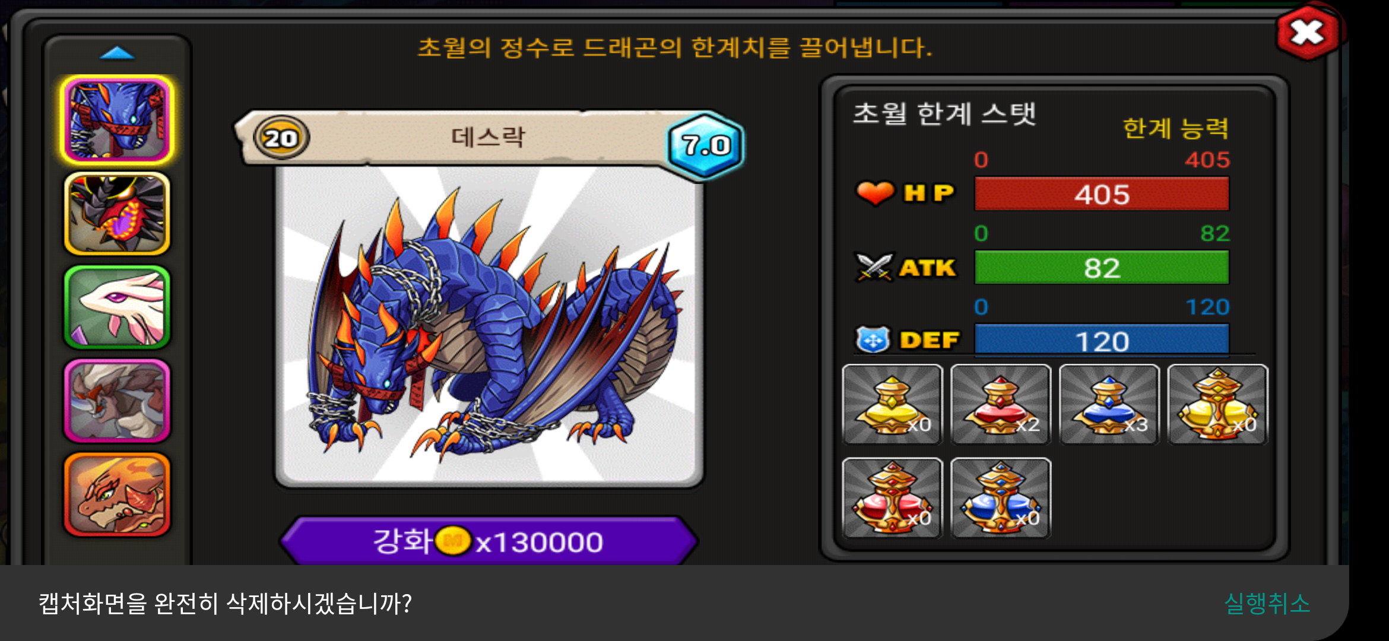Choose the white pink dragon thumbnail
1389x641 pixels.
tap(118, 307)
